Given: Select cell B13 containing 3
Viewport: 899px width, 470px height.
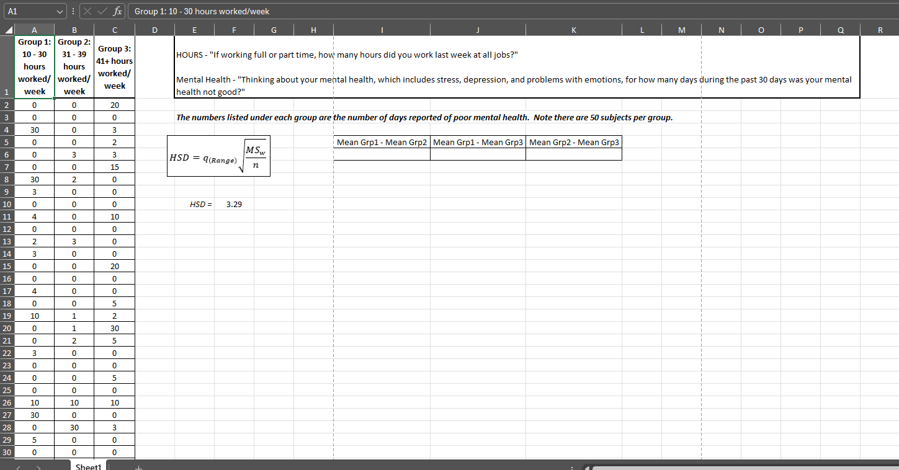Looking at the screenshot, I should pyautogui.click(x=74, y=241).
